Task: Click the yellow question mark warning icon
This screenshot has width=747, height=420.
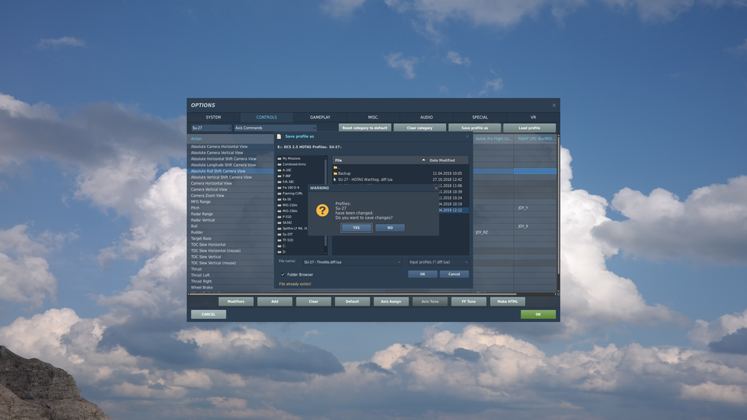Action: coord(323,210)
